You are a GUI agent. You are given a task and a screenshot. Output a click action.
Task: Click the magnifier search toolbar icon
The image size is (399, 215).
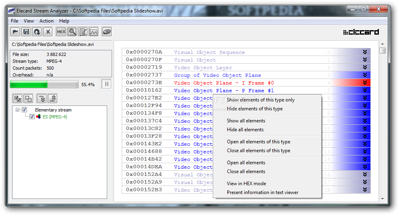pos(72,32)
